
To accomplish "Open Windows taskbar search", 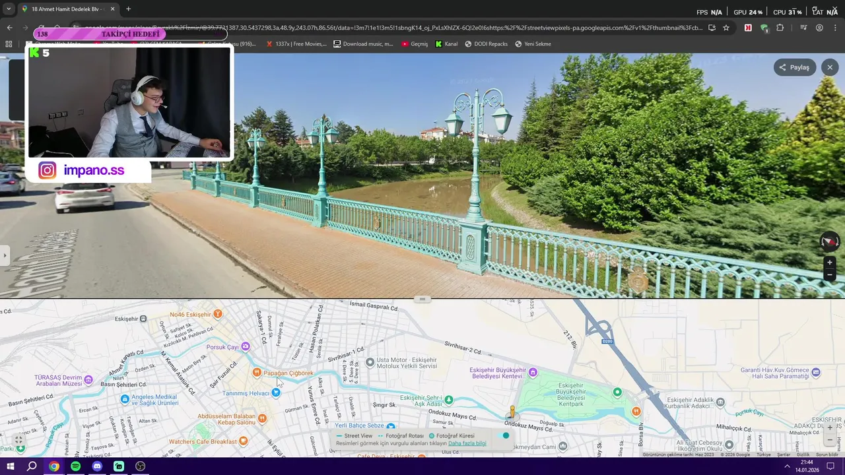I will click(32, 466).
